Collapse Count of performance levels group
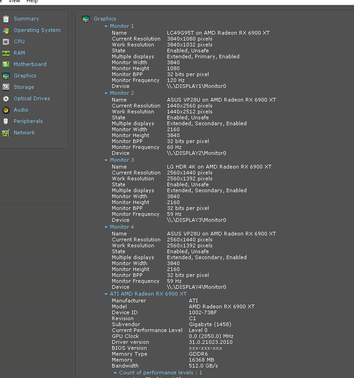 [115, 373]
